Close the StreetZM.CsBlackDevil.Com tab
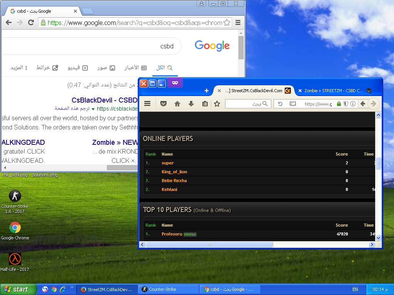Viewport: 394px width, 295px height. (219, 91)
